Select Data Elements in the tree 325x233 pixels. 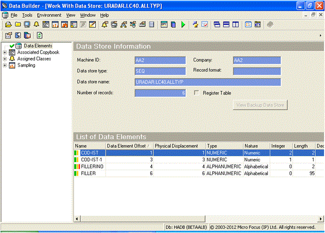(38, 46)
